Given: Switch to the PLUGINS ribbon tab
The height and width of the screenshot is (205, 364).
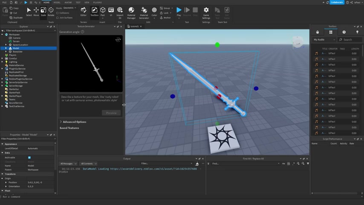Looking at the screenshot, I should [97, 2].
